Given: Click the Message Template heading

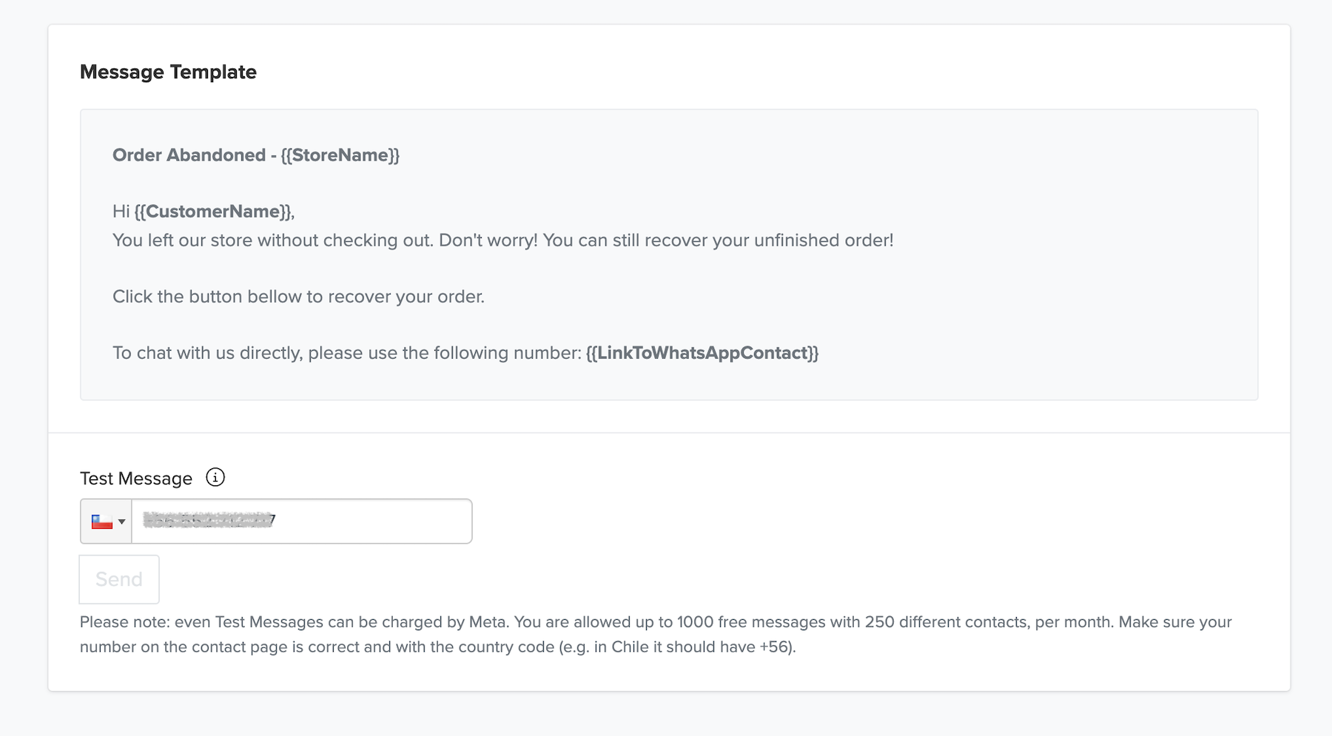Looking at the screenshot, I should [x=168, y=72].
